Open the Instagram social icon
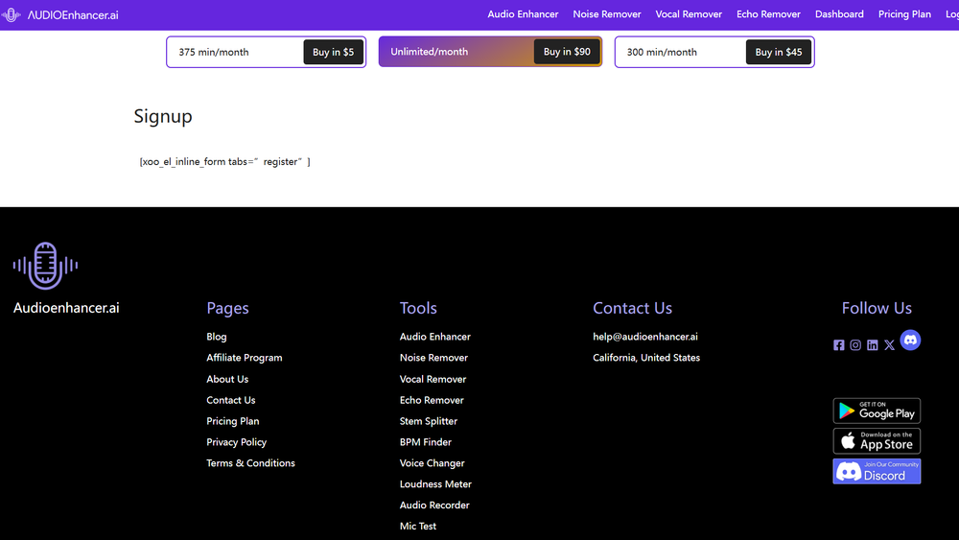The width and height of the screenshot is (959, 540). [855, 345]
